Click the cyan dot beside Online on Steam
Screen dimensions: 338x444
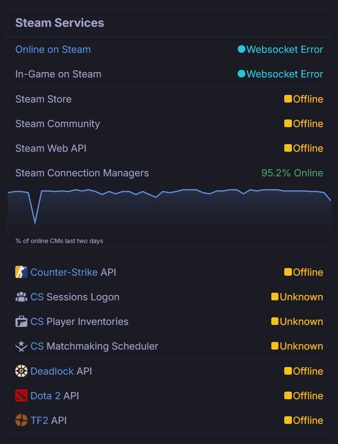click(241, 49)
